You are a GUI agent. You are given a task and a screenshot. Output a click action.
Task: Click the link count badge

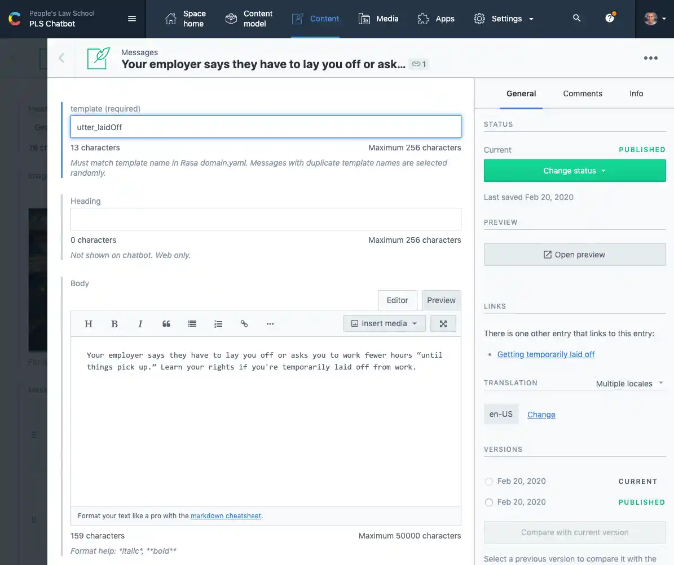[419, 64]
